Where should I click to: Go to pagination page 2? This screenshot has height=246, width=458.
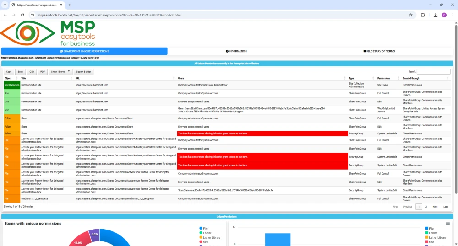tap(426, 207)
